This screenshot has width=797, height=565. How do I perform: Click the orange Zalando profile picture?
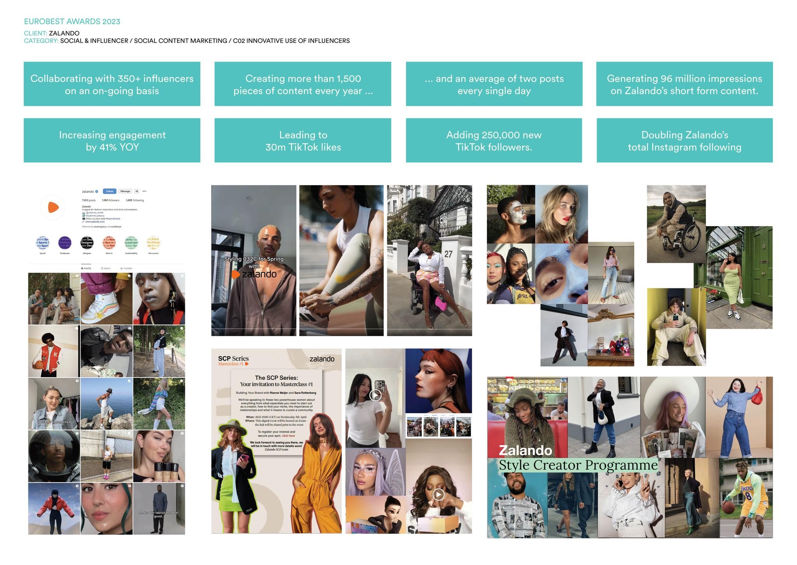53,207
